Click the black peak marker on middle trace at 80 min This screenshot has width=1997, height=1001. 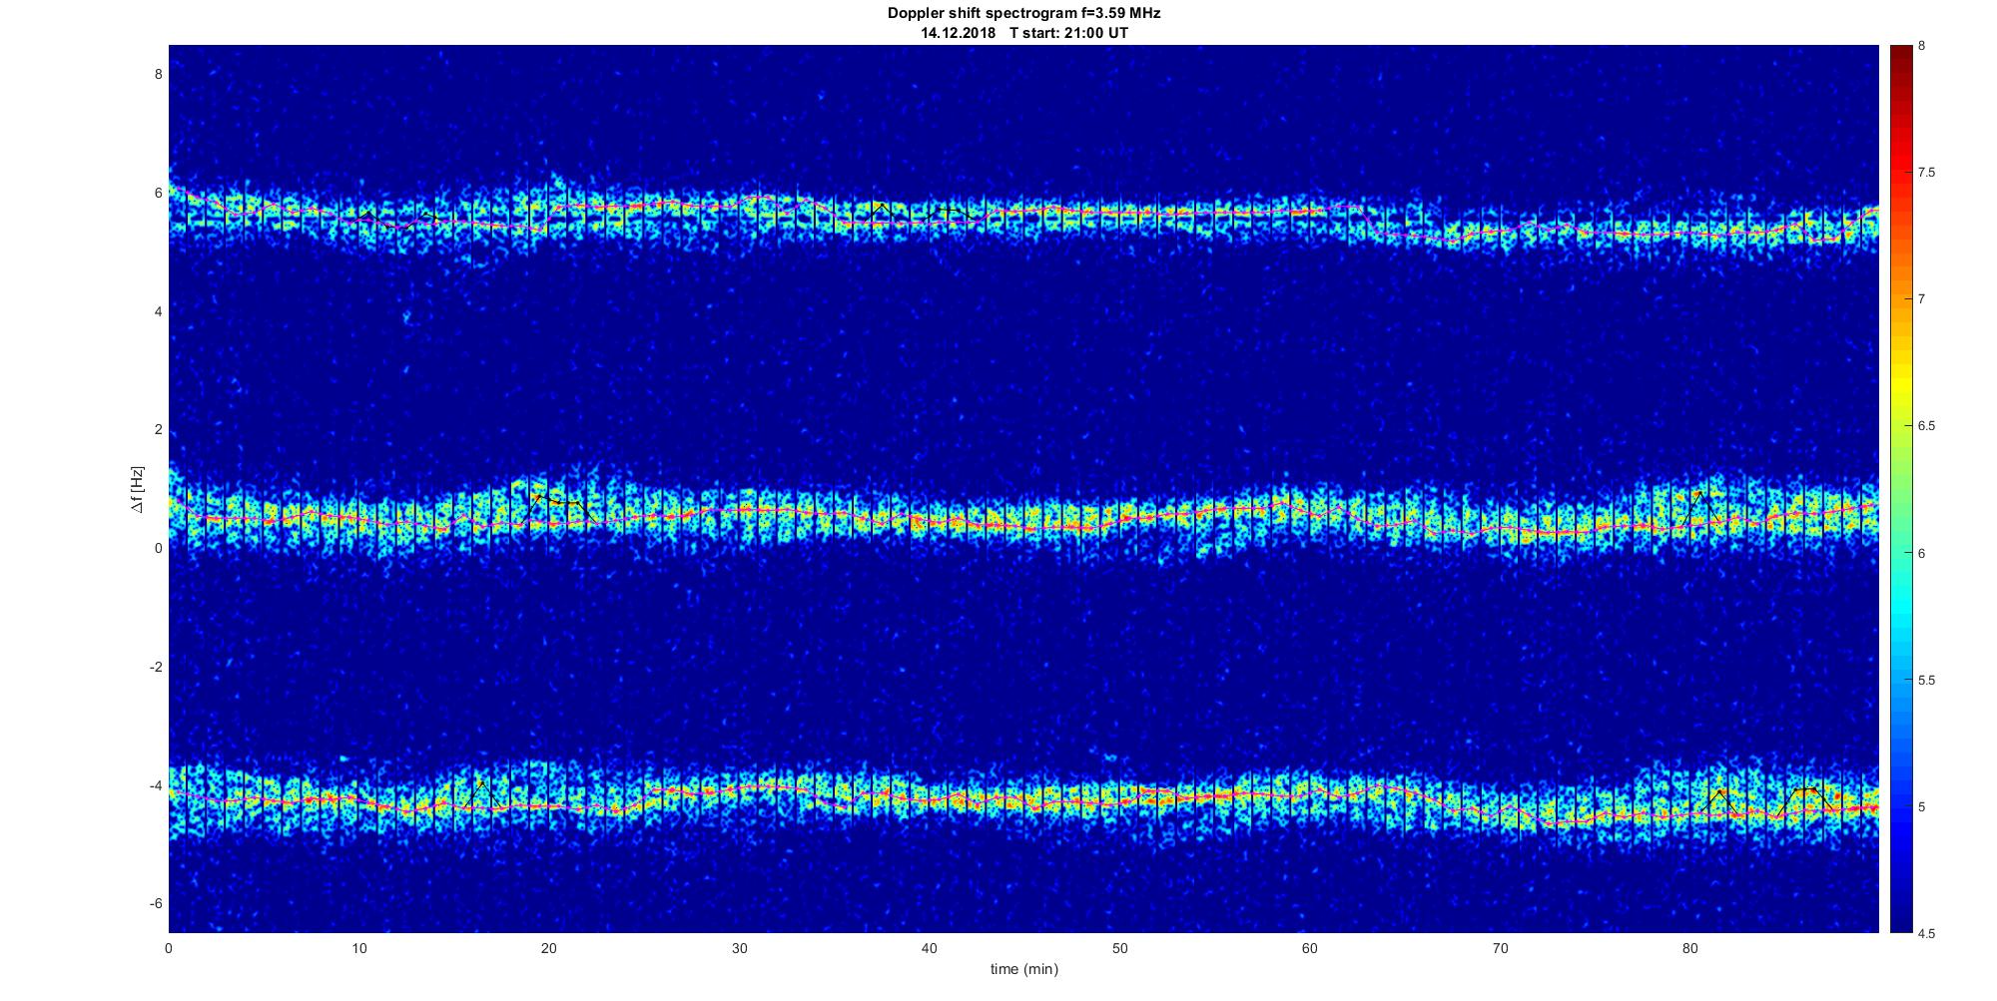tap(1699, 507)
